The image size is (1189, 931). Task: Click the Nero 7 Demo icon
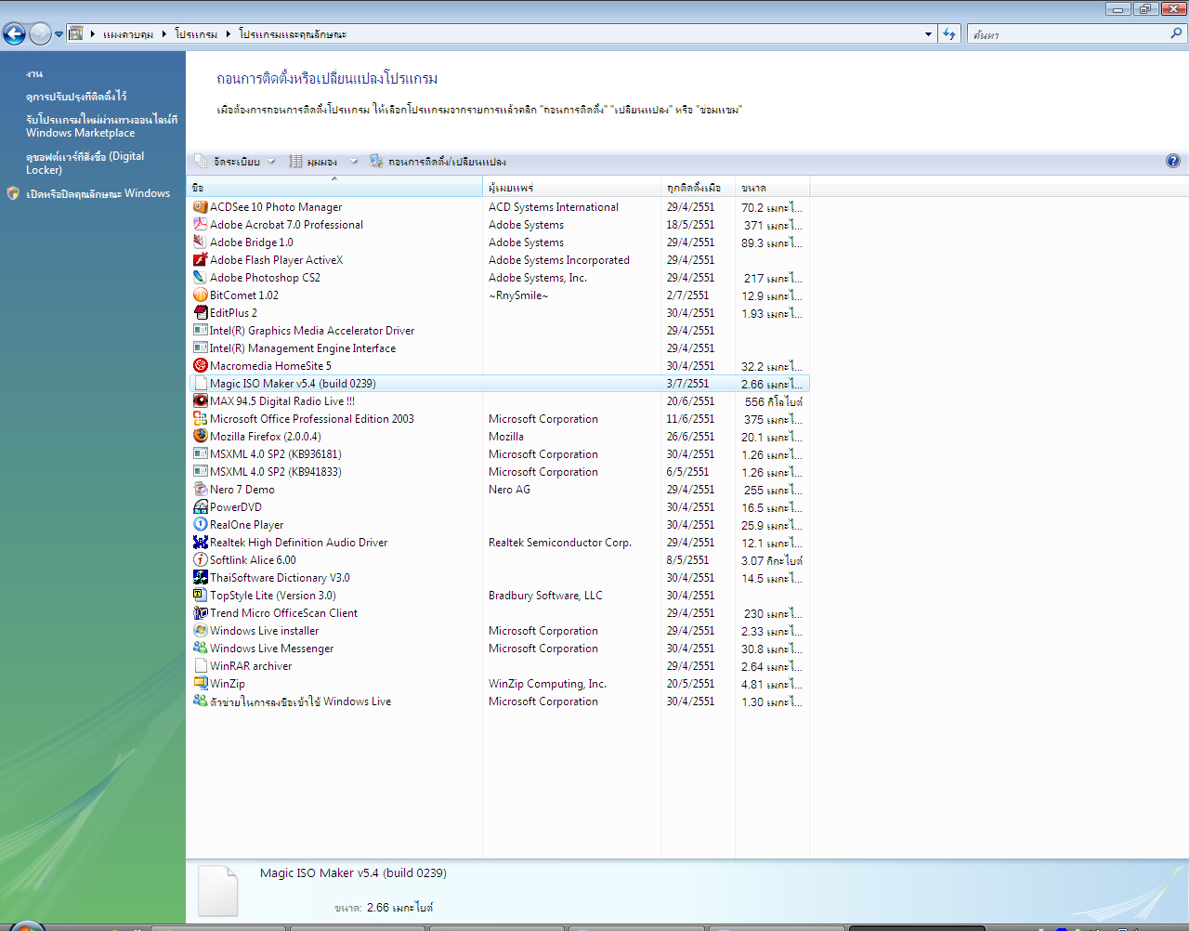(x=200, y=490)
